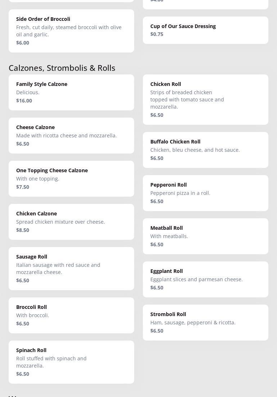Add the Family Style Calzone item
Screen dimensions: 277x397
click(71, 92)
